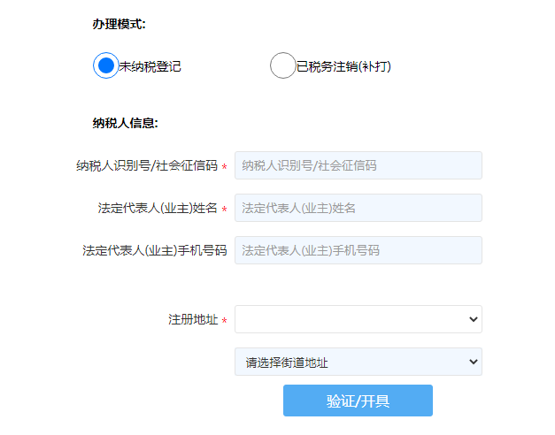The image size is (555, 435).
Task: Click the red asterisk beside 注册地址
Action: [224, 321]
